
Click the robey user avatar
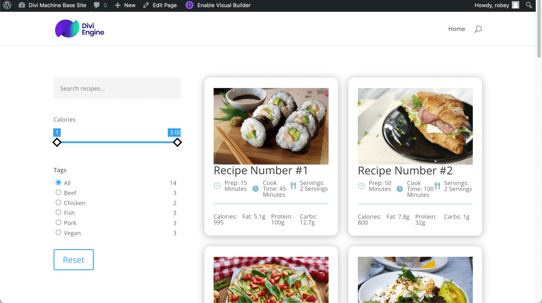[x=516, y=5]
